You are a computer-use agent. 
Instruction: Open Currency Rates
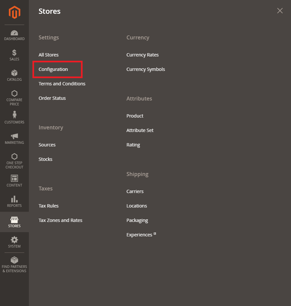click(143, 55)
